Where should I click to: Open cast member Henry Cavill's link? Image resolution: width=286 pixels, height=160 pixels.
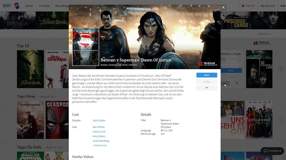pyautogui.click(x=99, y=132)
